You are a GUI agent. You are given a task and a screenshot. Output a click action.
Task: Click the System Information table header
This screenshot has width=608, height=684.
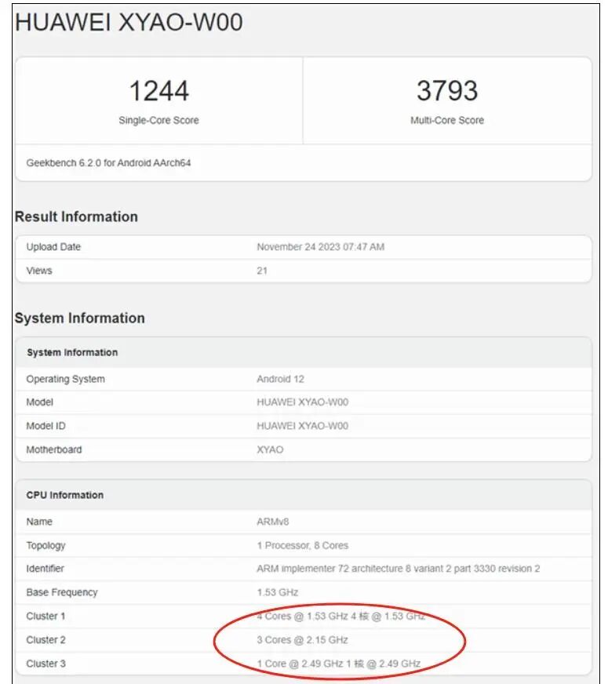coord(72,352)
